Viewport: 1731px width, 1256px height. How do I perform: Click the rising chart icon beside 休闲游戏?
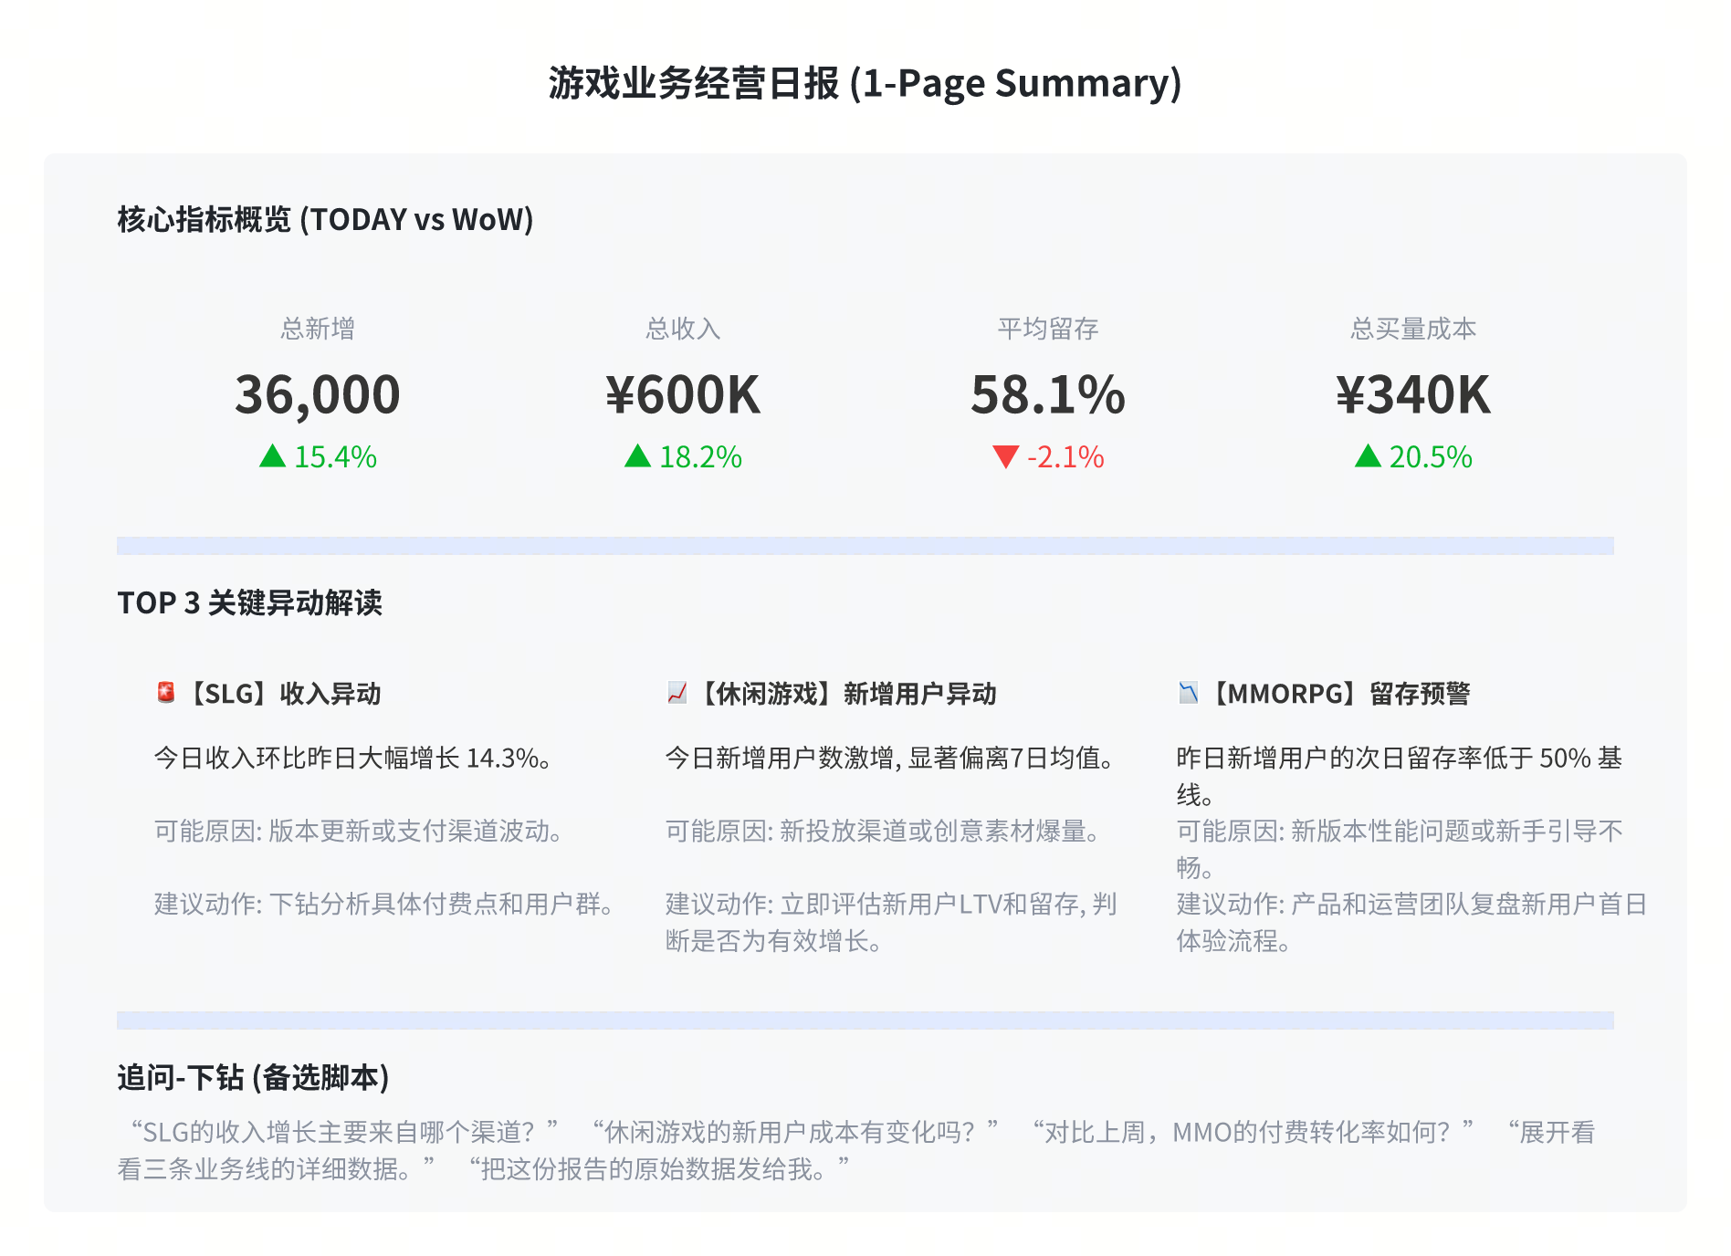(677, 693)
